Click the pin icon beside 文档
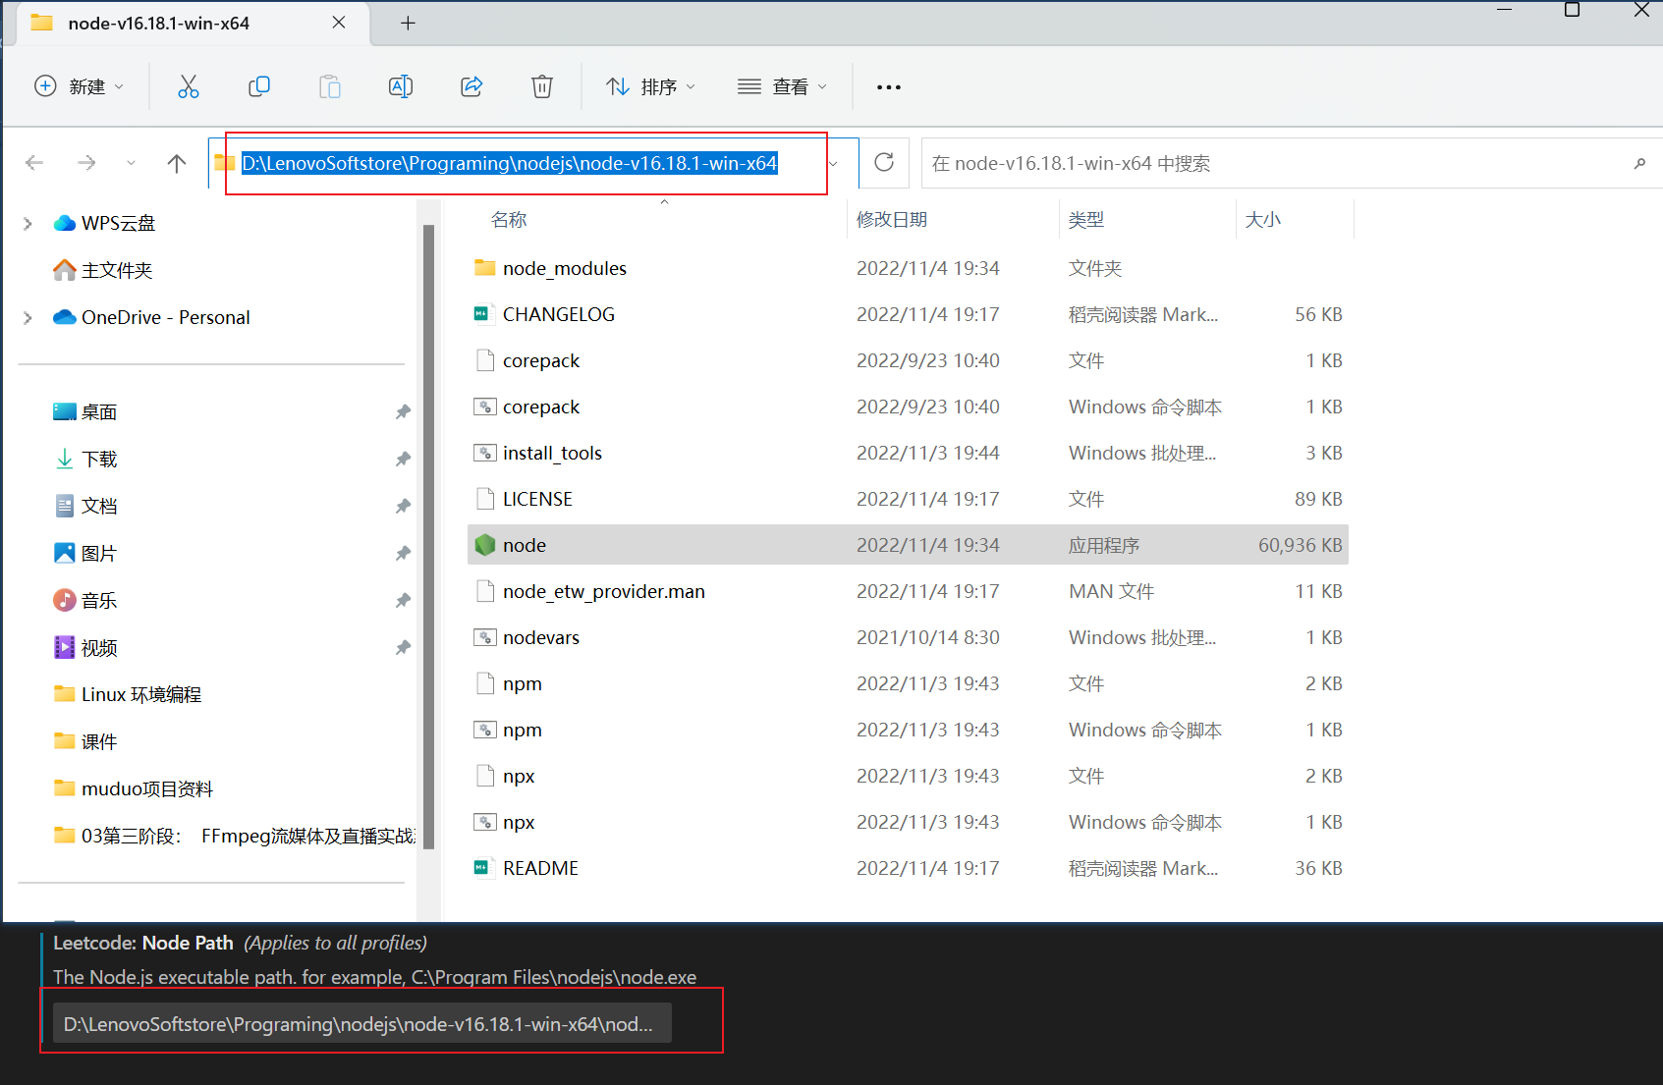 (x=403, y=507)
